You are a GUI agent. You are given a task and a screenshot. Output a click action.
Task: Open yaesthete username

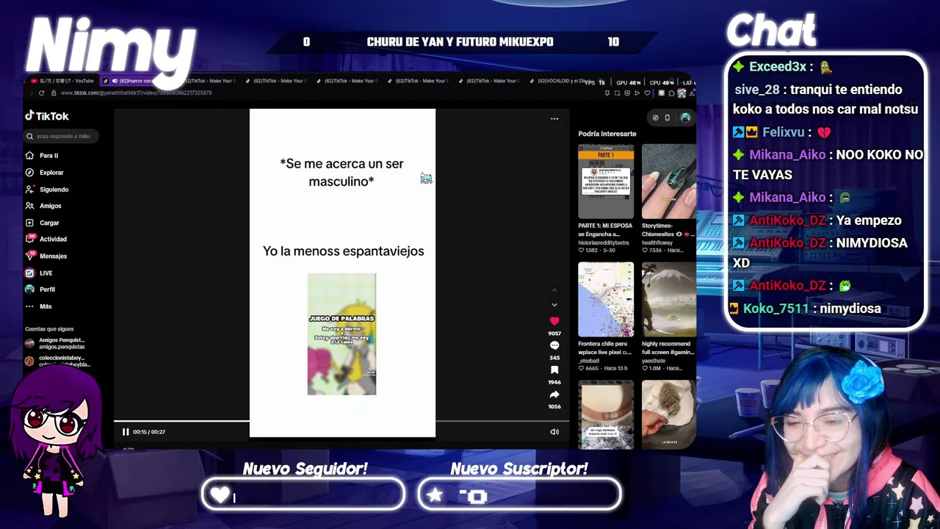(655, 361)
